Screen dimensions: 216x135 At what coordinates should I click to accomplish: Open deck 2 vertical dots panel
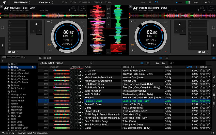[213, 46]
